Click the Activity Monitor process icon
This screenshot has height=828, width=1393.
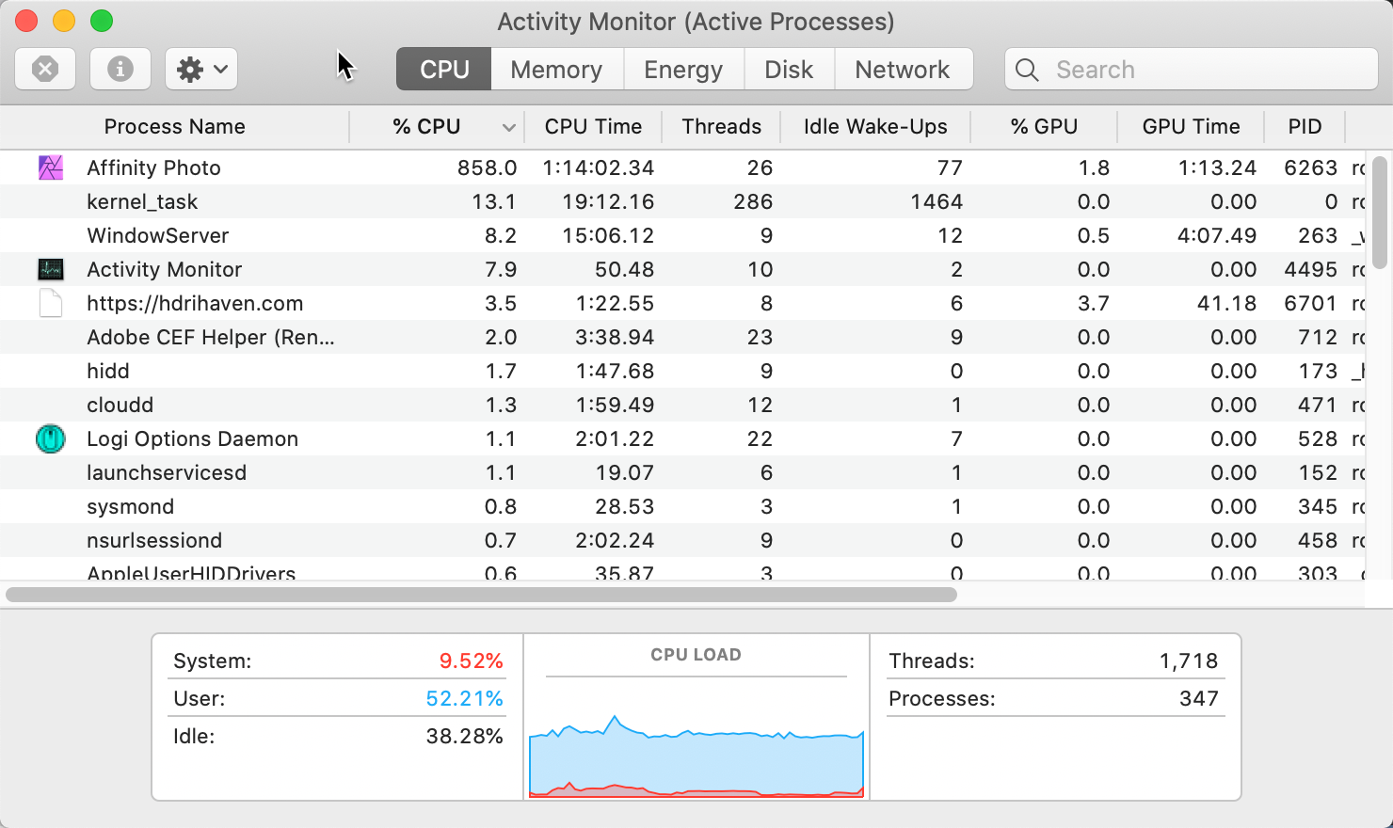(x=51, y=269)
